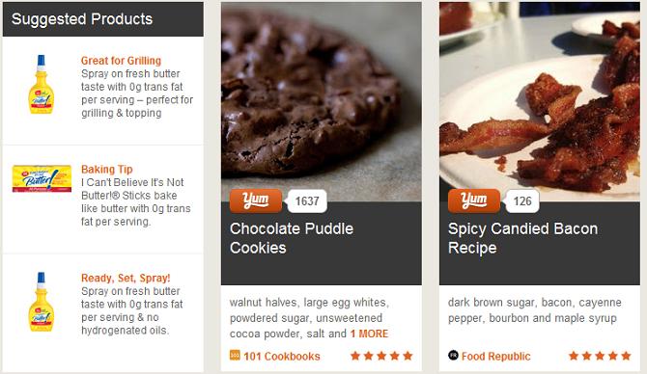Image resolution: width=647 pixels, height=374 pixels.
Task: Open the Spicy Candied Bacon Recipe title
Action: coord(522,238)
